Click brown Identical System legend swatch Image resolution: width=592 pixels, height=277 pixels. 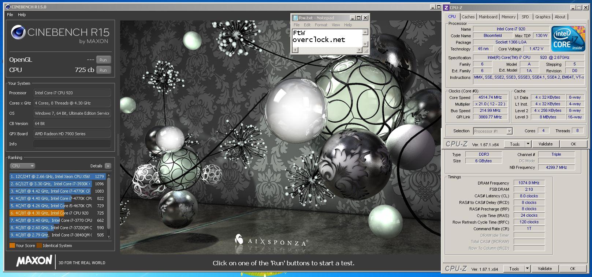click(x=39, y=246)
